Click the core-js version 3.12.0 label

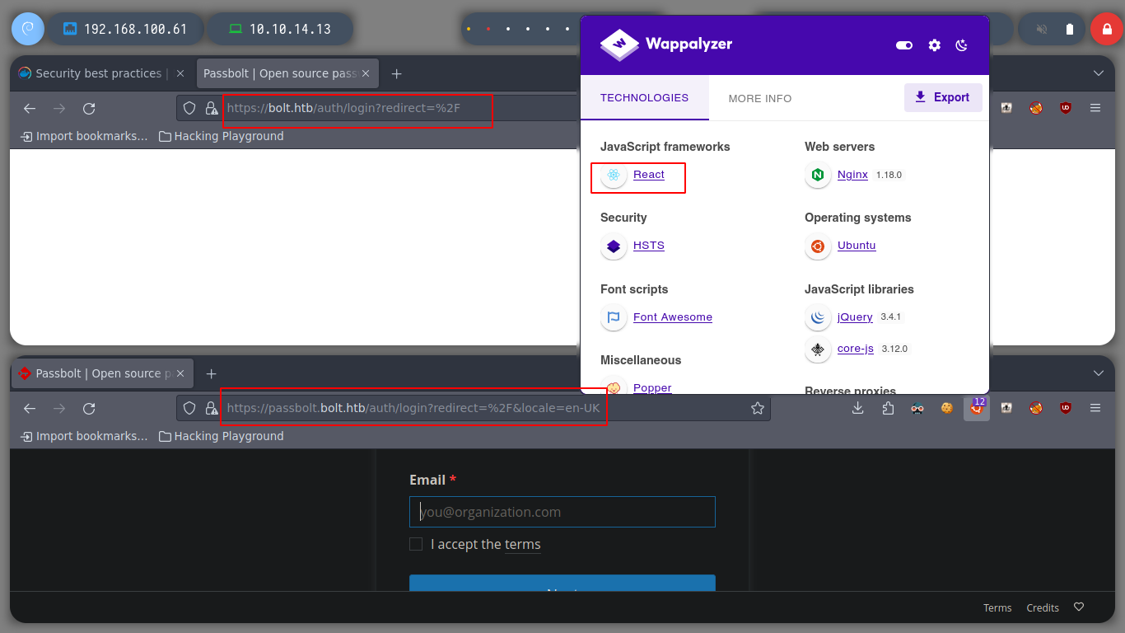coord(894,349)
